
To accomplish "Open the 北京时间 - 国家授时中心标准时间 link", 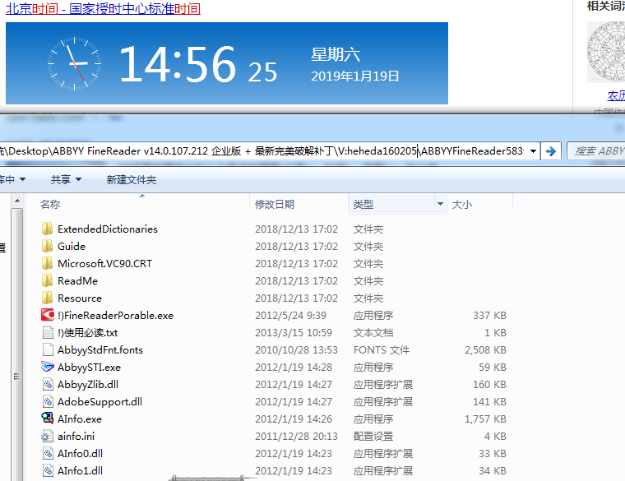I will pyautogui.click(x=103, y=8).
